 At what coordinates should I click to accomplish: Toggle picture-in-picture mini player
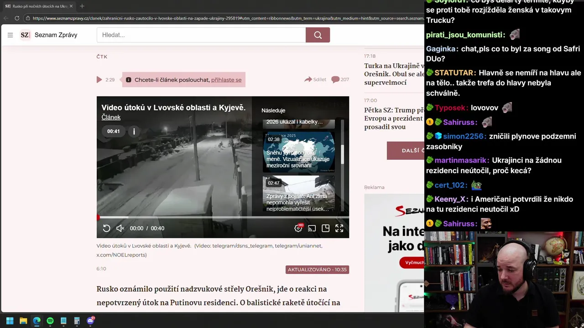326,228
